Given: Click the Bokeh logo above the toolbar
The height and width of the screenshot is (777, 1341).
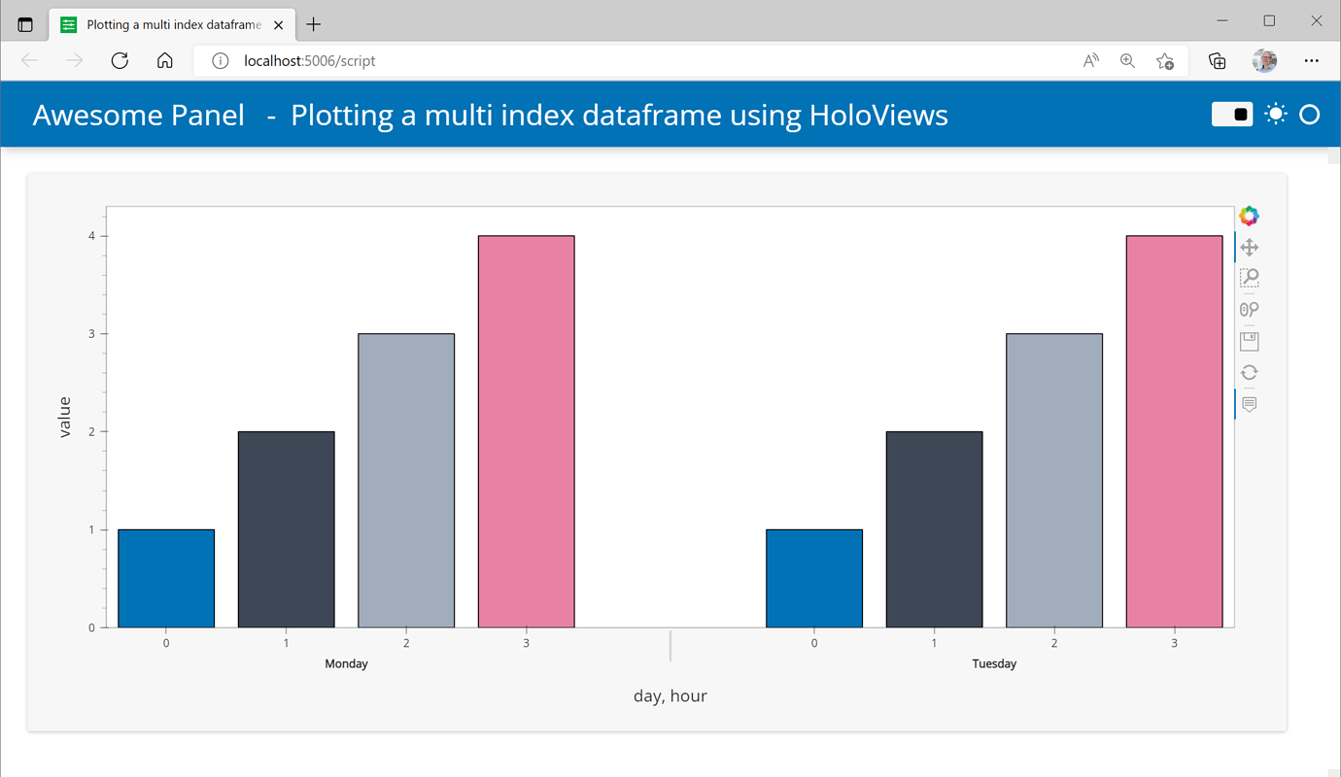Looking at the screenshot, I should point(1249,215).
